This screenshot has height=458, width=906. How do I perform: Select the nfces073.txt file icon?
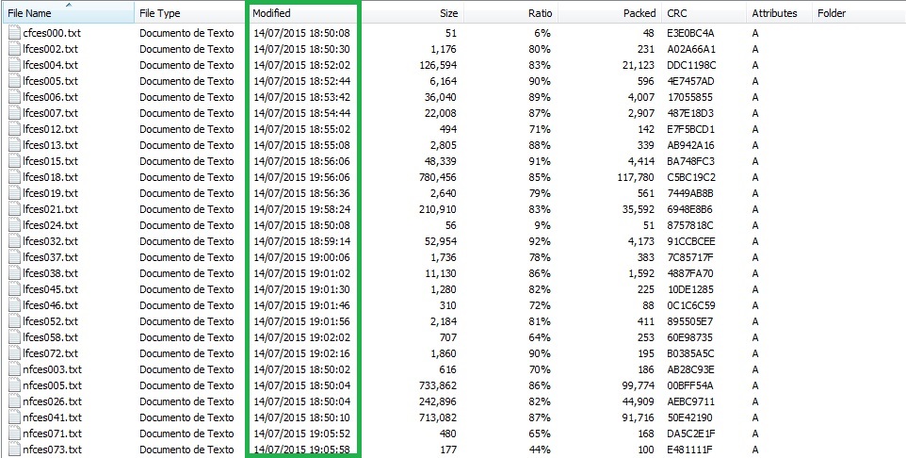14,450
